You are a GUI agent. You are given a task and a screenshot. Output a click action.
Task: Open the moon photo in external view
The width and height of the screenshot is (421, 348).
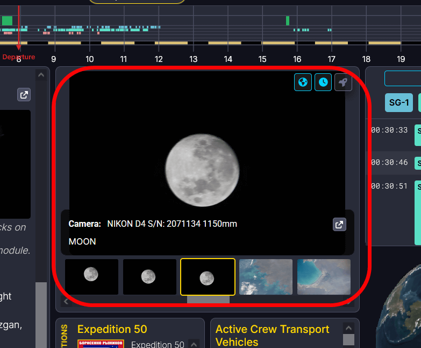pos(339,225)
